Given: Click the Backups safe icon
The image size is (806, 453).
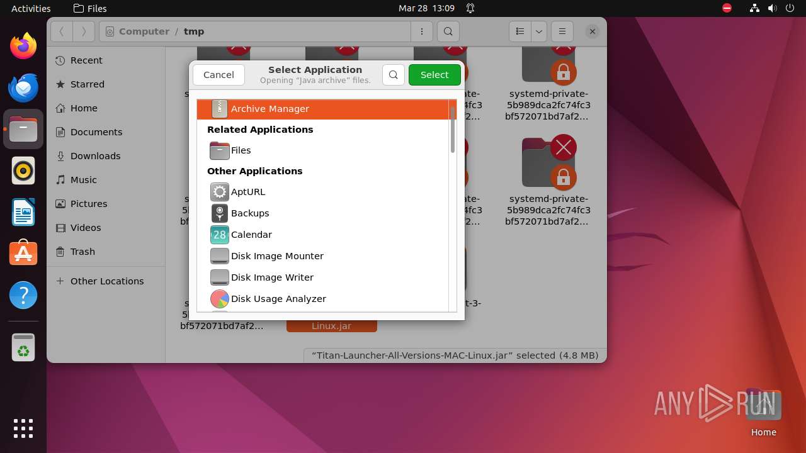Looking at the screenshot, I should coord(219,213).
